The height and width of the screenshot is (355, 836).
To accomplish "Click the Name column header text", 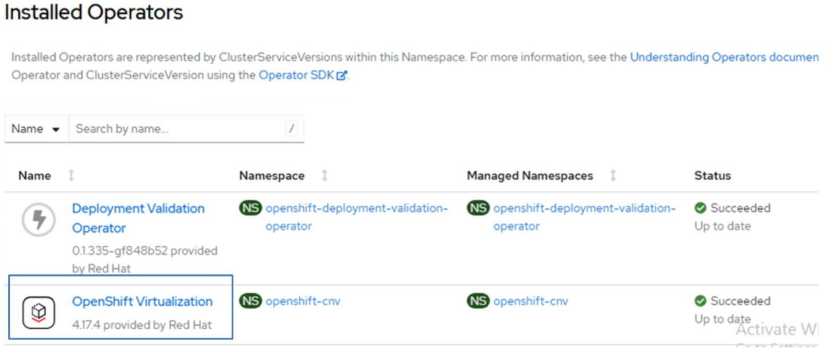I will [34, 176].
